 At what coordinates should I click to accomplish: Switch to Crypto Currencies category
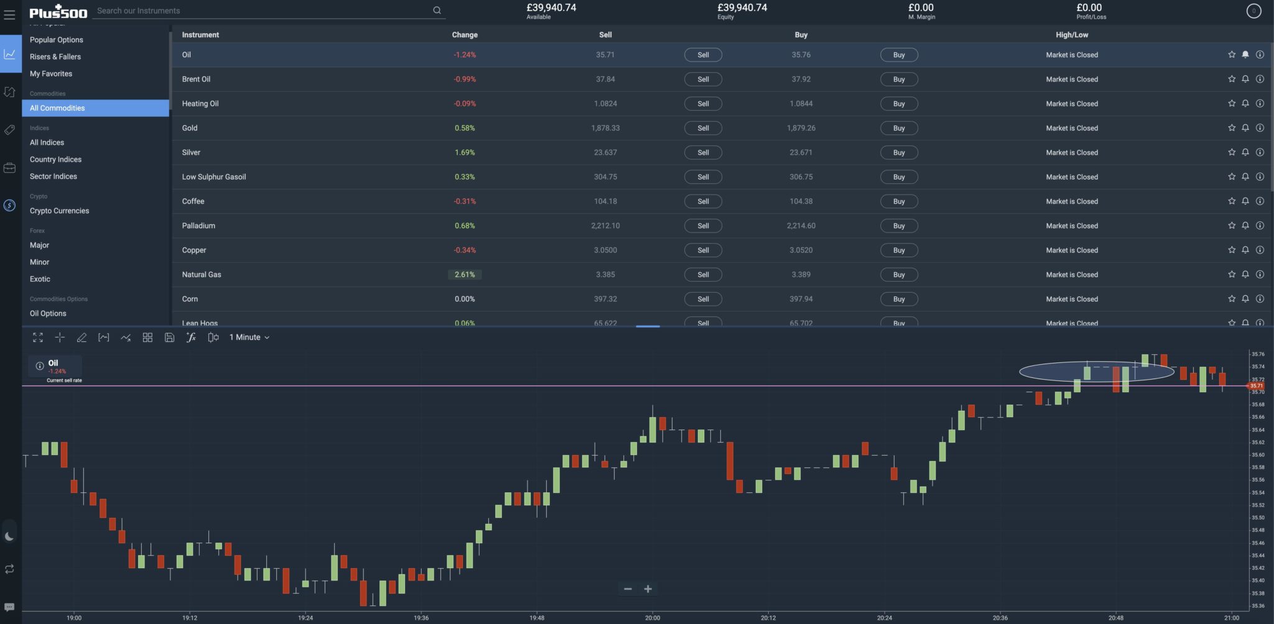click(x=59, y=211)
